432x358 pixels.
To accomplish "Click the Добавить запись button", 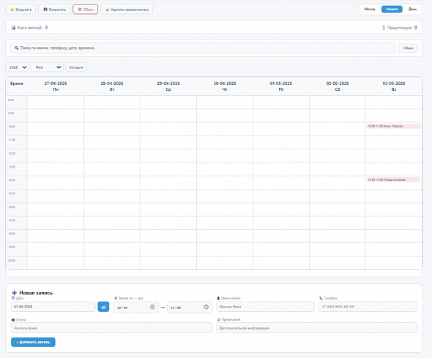I will pos(33,342).
